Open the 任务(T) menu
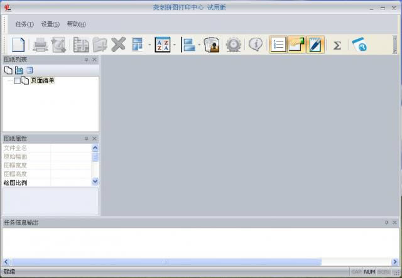This screenshot has width=402, height=278. tap(24, 24)
